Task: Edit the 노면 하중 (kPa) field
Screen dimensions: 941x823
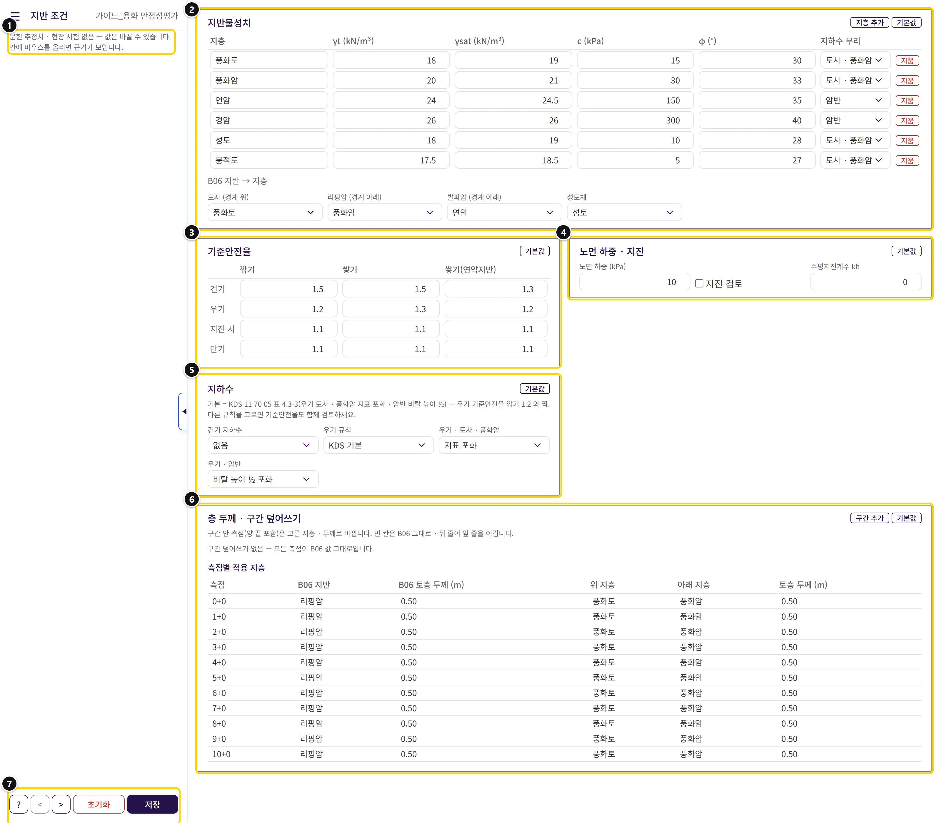Action: tap(635, 282)
